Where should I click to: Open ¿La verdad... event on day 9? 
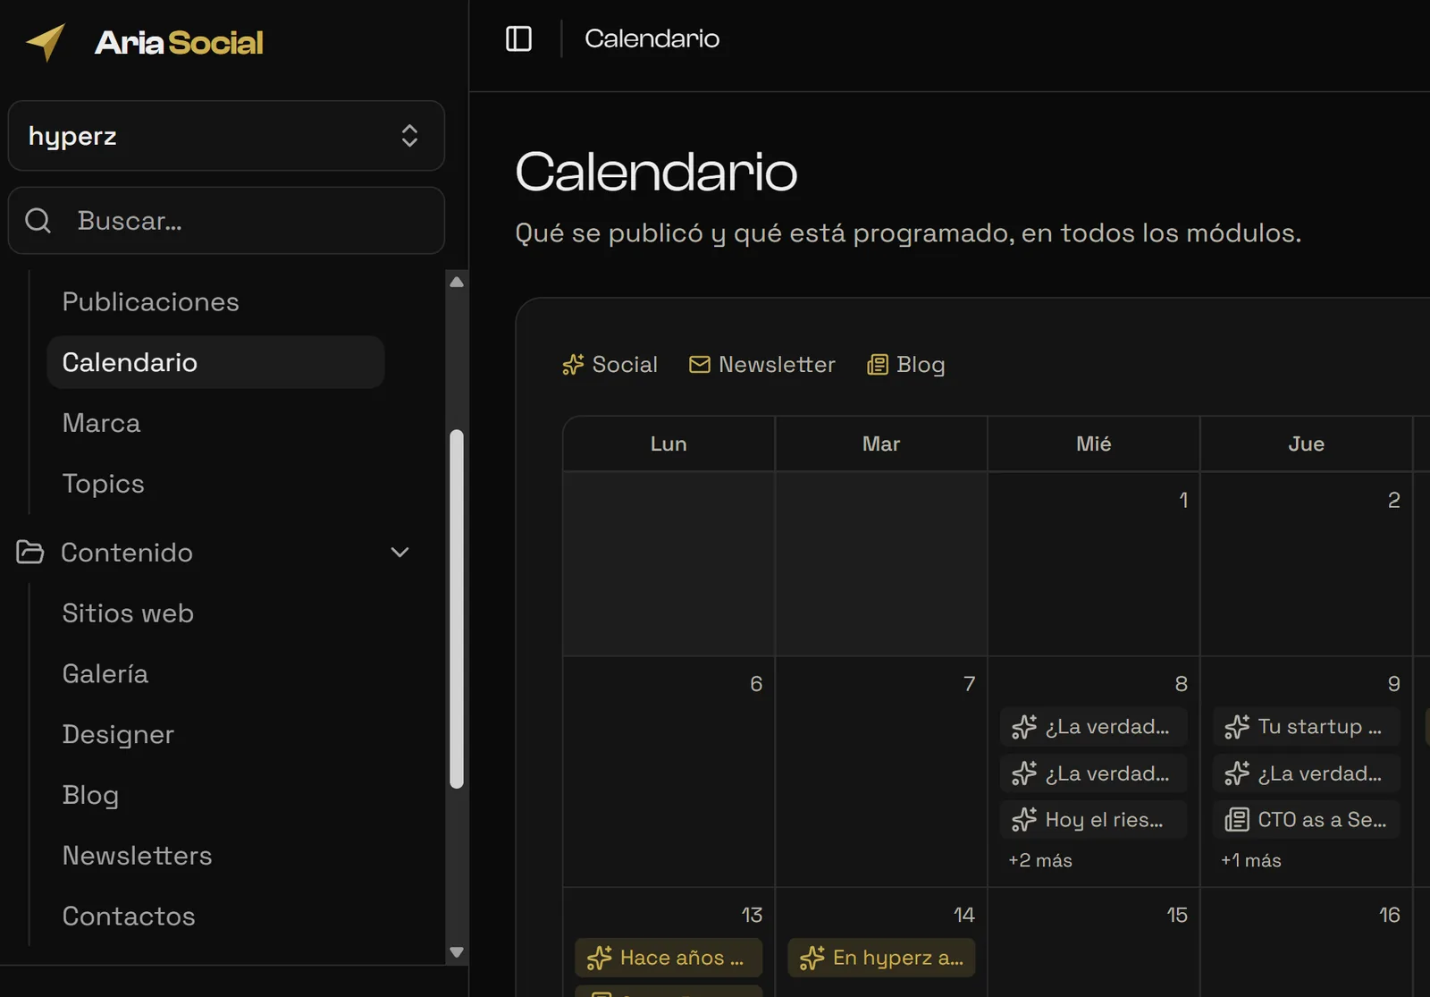pyautogui.click(x=1306, y=773)
